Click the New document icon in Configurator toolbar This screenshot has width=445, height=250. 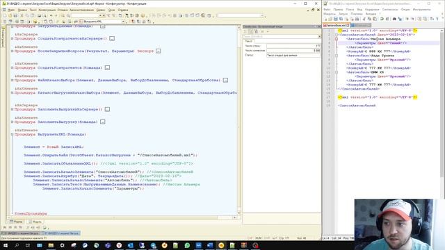click(x=5, y=15)
